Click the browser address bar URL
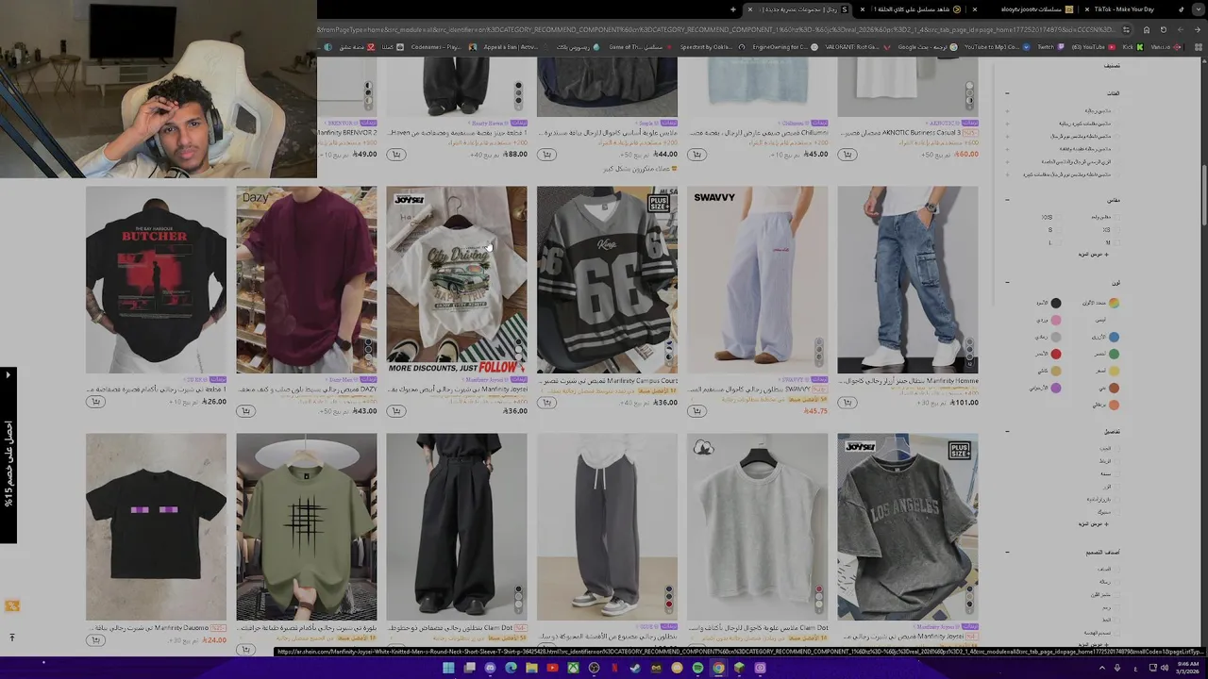 point(717,29)
